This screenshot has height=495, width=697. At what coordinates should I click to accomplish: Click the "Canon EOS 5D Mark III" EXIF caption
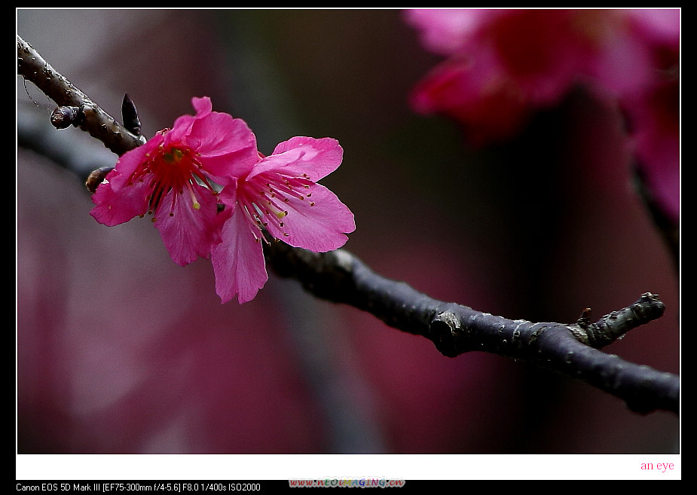tap(138, 487)
